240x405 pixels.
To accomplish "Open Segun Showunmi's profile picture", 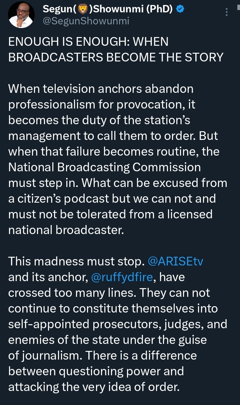I will pos(21,15).
